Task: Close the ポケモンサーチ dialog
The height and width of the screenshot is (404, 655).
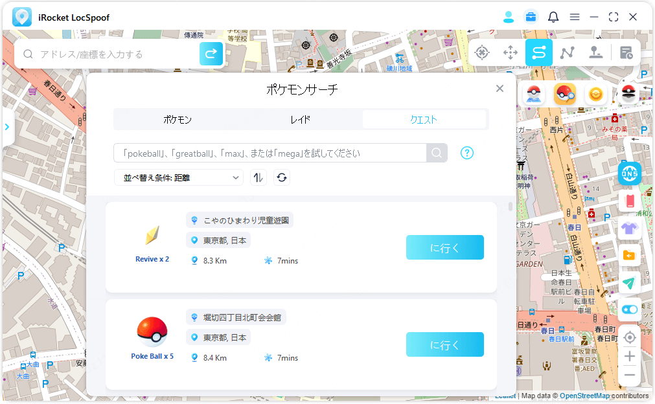Action: (500, 89)
